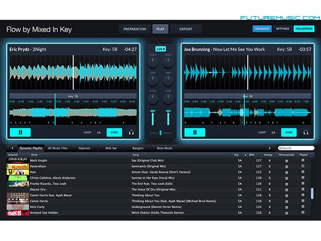Click Mark Knight album artwork

(x=18, y=160)
